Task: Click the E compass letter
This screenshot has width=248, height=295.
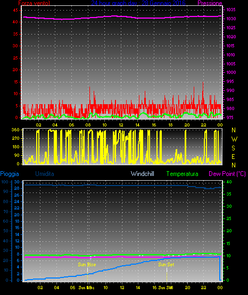Action: pyautogui.click(x=233, y=157)
